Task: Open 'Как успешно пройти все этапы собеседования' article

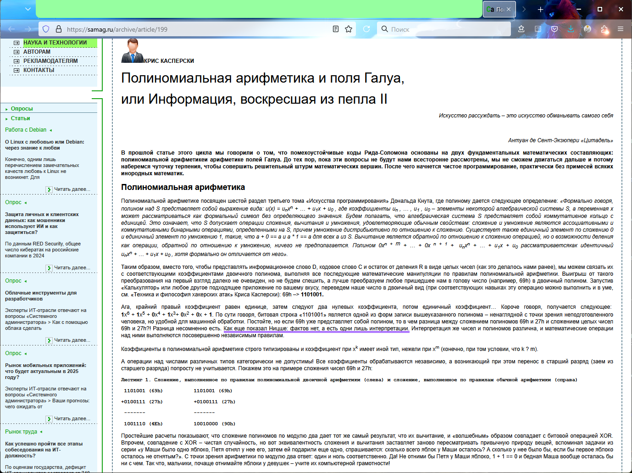Action: (x=44, y=450)
